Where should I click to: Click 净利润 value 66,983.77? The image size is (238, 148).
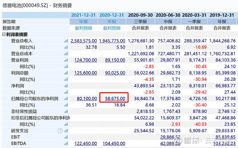(226, 86)
